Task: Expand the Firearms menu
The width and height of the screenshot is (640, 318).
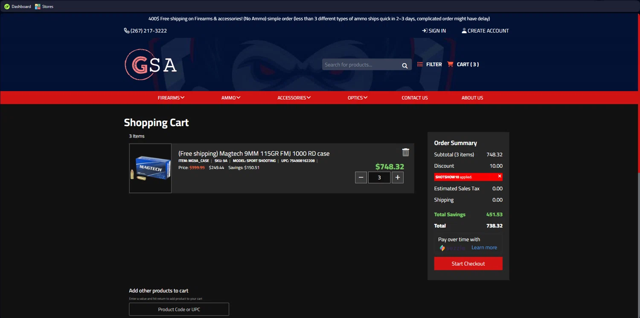Action: pyautogui.click(x=171, y=98)
